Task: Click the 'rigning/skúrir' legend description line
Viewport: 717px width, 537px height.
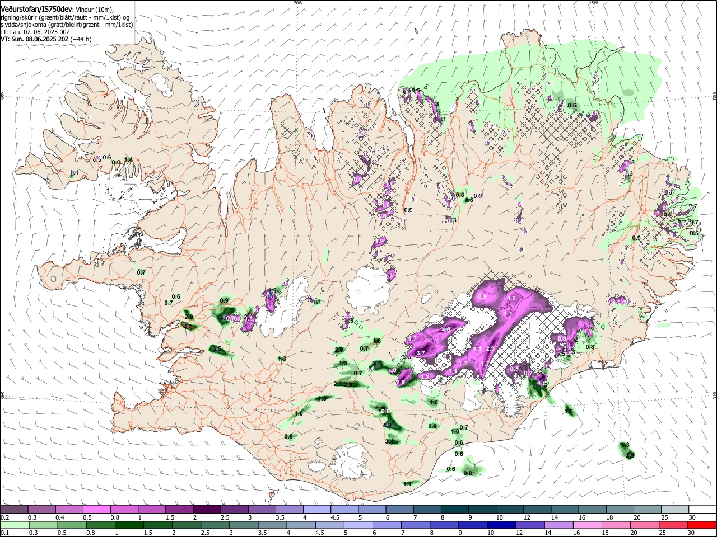Action: pyautogui.click(x=65, y=17)
